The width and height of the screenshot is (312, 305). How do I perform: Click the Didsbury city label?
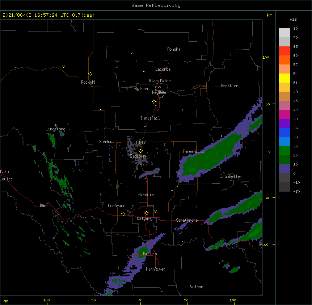[x=139, y=156]
